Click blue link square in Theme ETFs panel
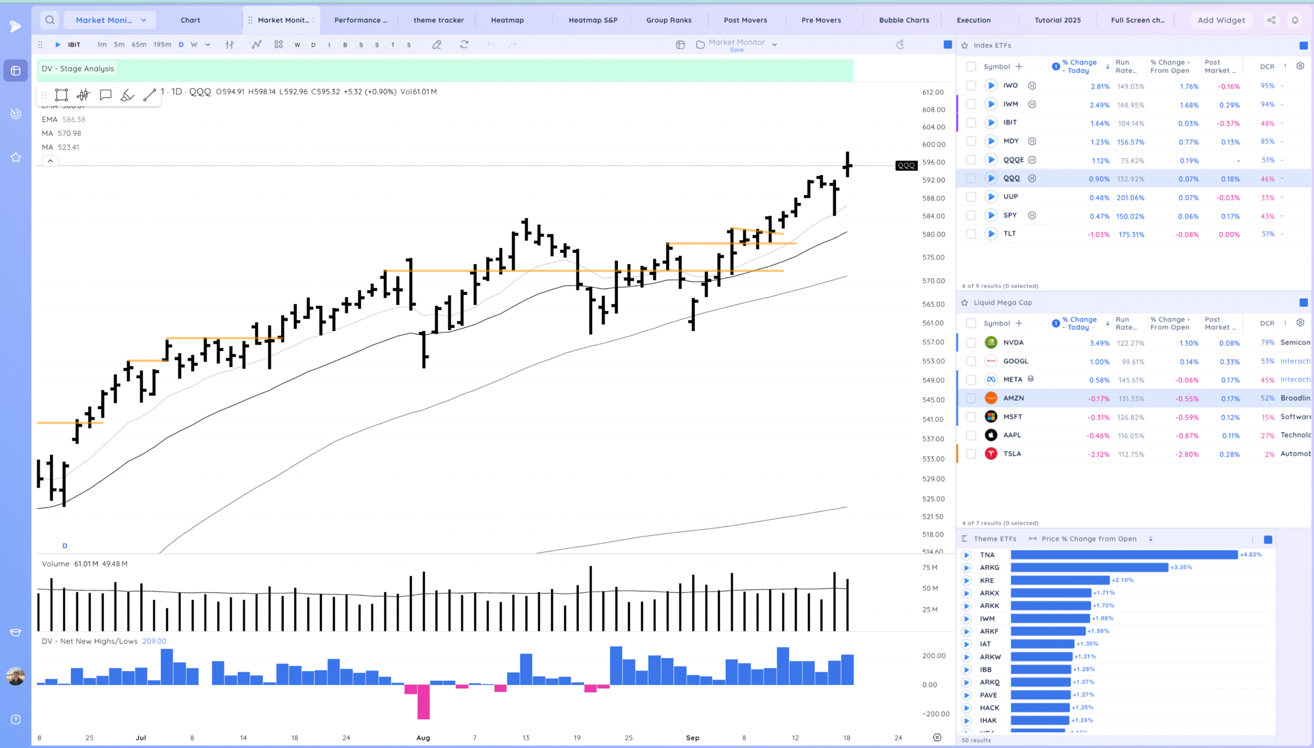The image size is (1314, 748). (x=1268, y=539)
